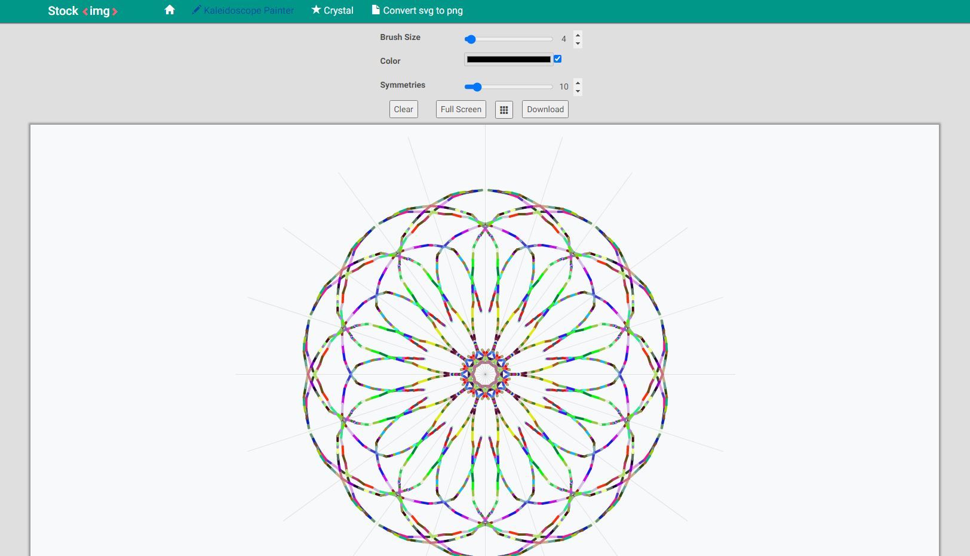Download the current drawing

point(544,109)
